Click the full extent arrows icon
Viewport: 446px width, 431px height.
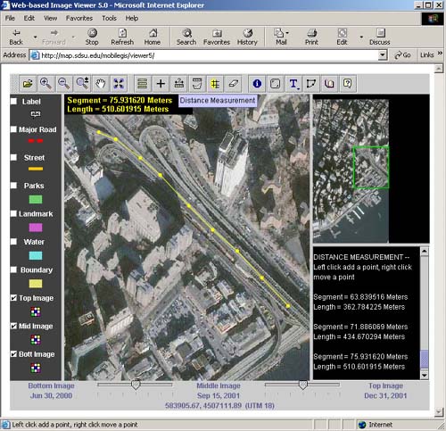pos(119,84)
